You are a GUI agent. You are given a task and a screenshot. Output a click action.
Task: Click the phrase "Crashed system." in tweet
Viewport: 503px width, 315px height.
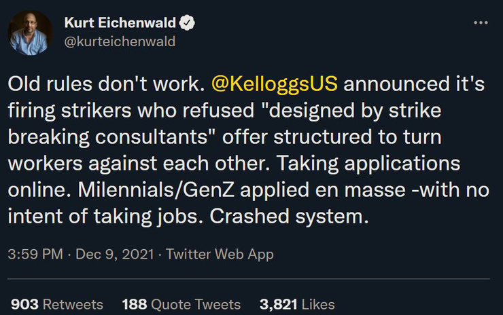[x=290, y=217]
